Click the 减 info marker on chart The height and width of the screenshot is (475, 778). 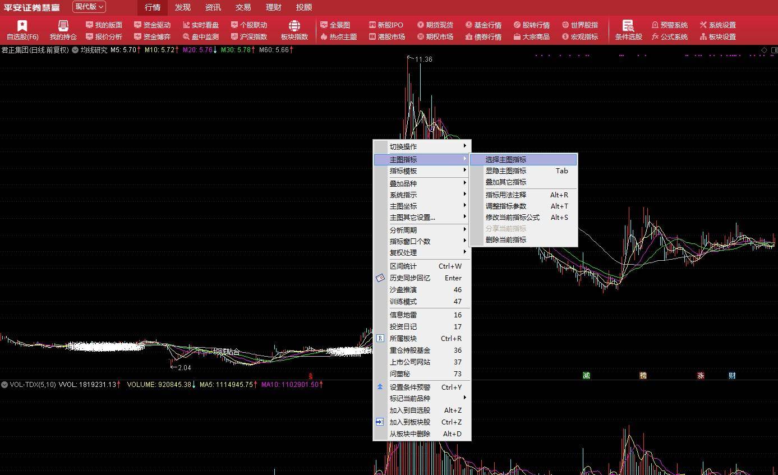[x=587, y=375]
